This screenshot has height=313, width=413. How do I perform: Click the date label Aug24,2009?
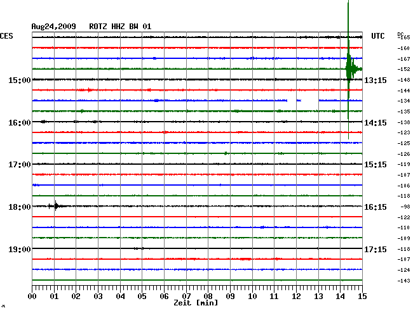coord(53,27)
